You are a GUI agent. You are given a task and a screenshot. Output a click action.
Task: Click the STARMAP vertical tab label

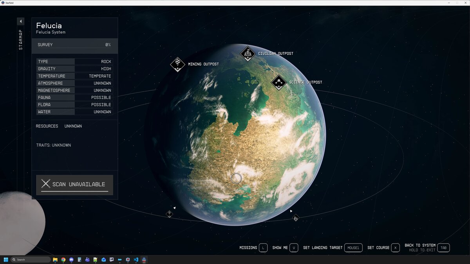21,40
